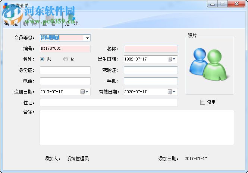This screenshot has height=173, width=248.
Task: Click the 名称 input field
Action: click(x=151, y=49)
